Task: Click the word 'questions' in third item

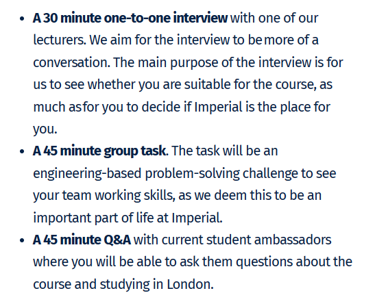Action: pyautogui.click(x=264, y=262)
